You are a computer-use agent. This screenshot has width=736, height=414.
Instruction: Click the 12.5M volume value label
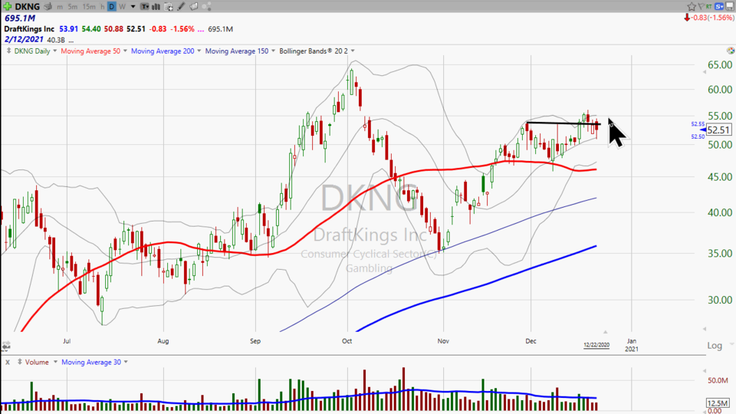(x=718, y=402)
